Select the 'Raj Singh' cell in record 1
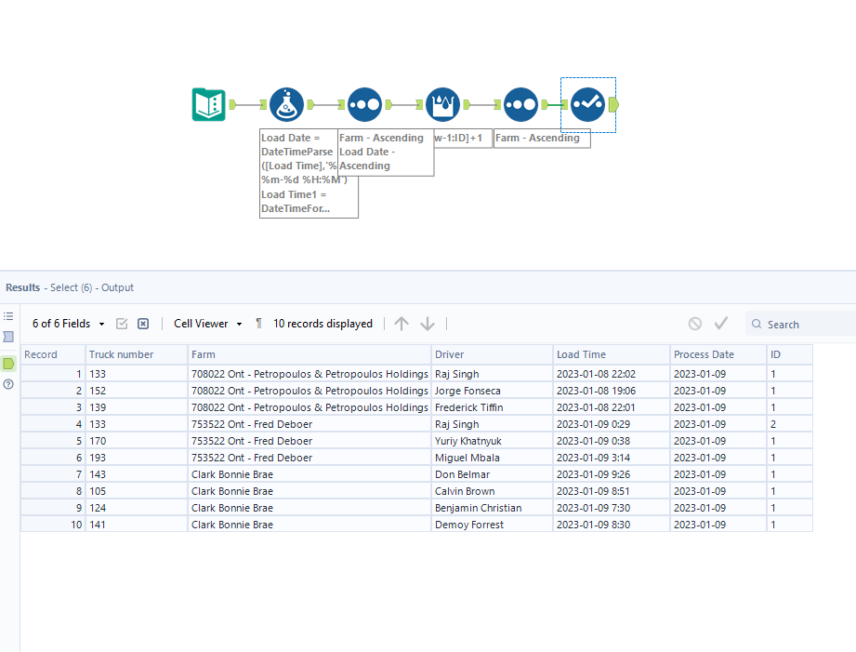 [x=491, y=374]
